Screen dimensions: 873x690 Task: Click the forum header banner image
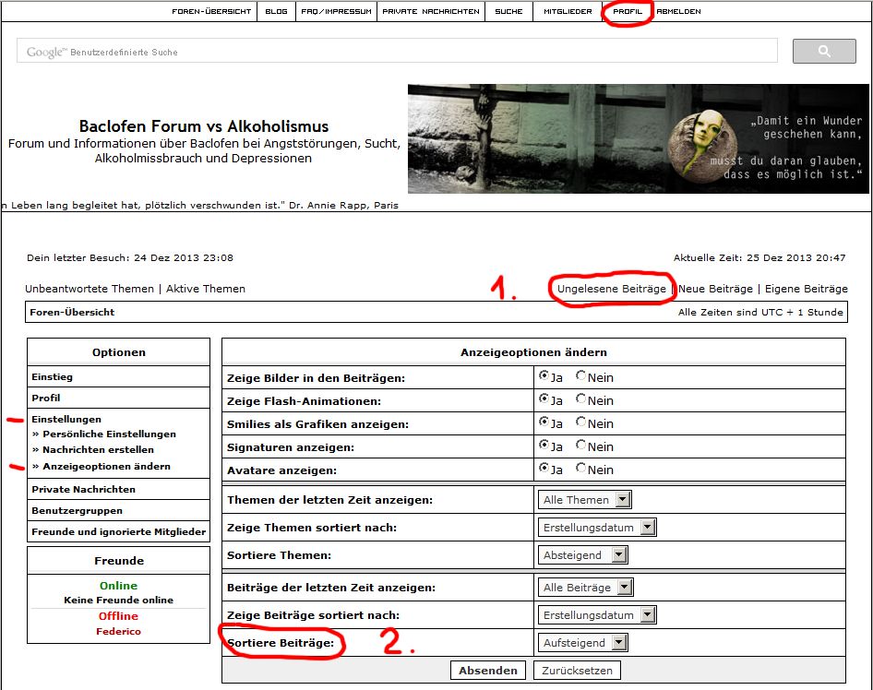(639, 138)
